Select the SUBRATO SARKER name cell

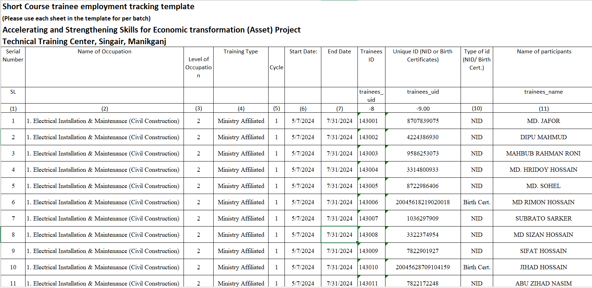543,218
